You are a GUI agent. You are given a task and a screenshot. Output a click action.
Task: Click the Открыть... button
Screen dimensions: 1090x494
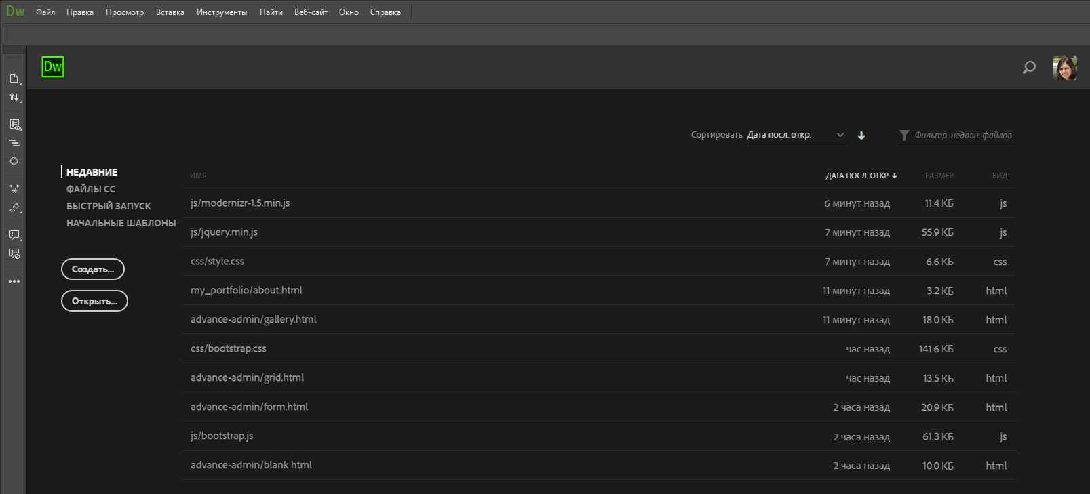[x=94, y=301]
